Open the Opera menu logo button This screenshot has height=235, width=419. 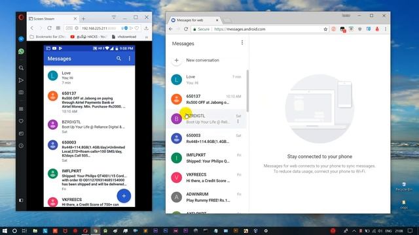pos(21,18)
